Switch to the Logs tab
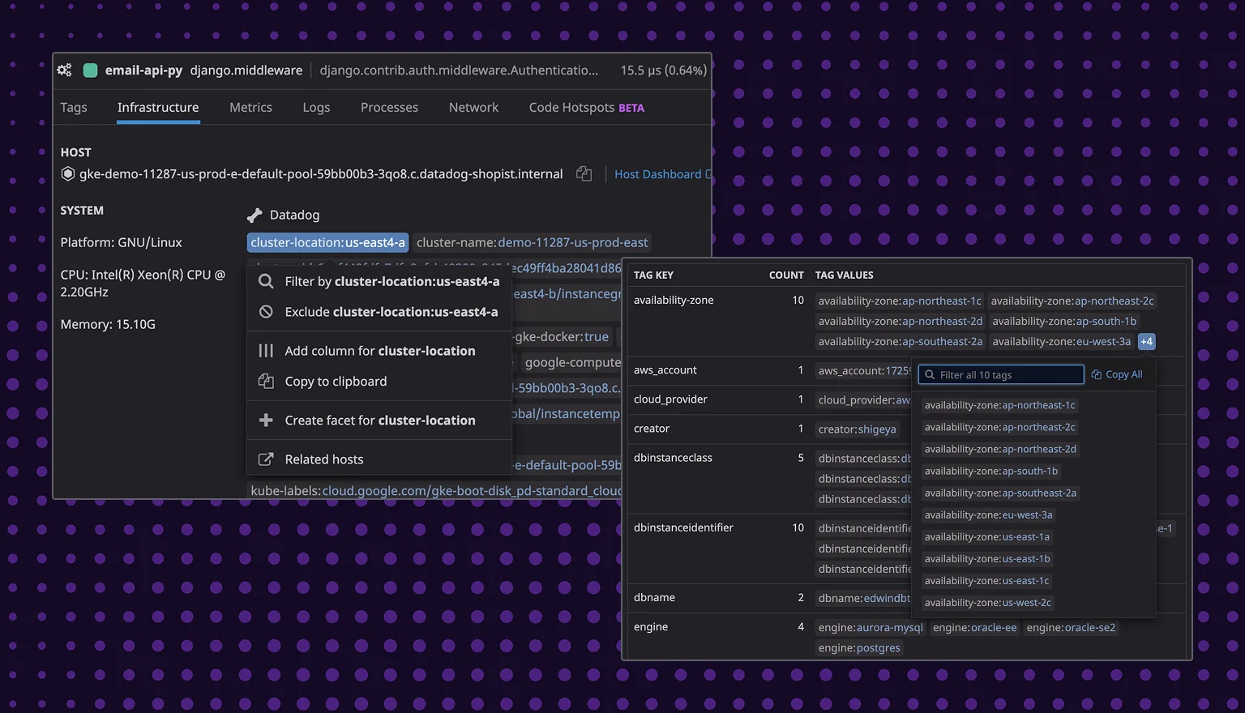The image size is (1245, 713). [x=316, y=108]
